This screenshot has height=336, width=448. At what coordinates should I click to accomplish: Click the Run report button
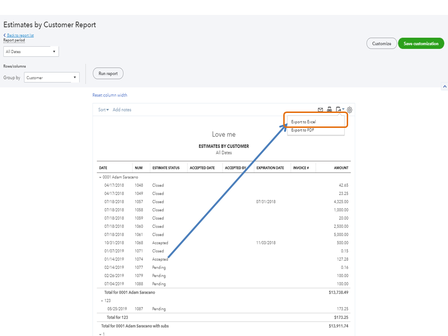[108, 74]
